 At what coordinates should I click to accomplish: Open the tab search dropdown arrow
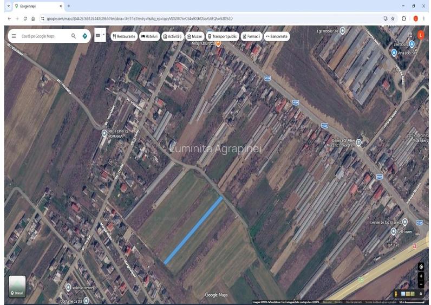point(9,6)
